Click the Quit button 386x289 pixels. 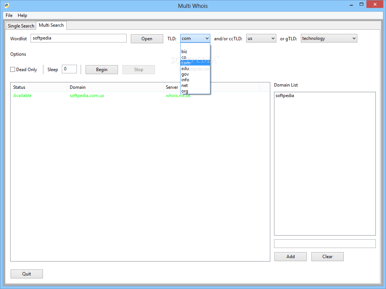[27, 274]
